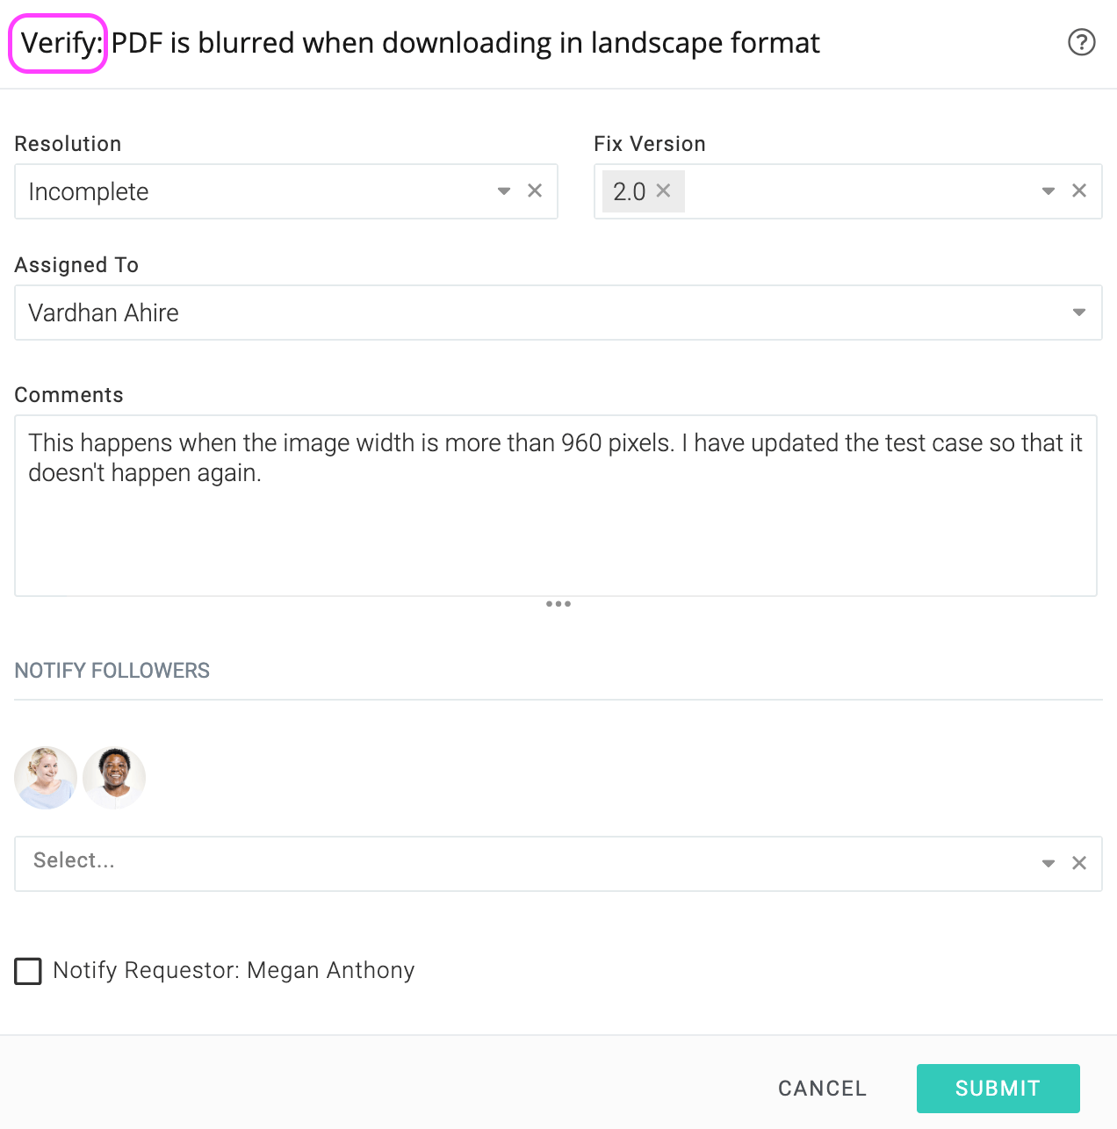
Task: Click the dark-haired man follower avatar
Action: click(114, 778)
